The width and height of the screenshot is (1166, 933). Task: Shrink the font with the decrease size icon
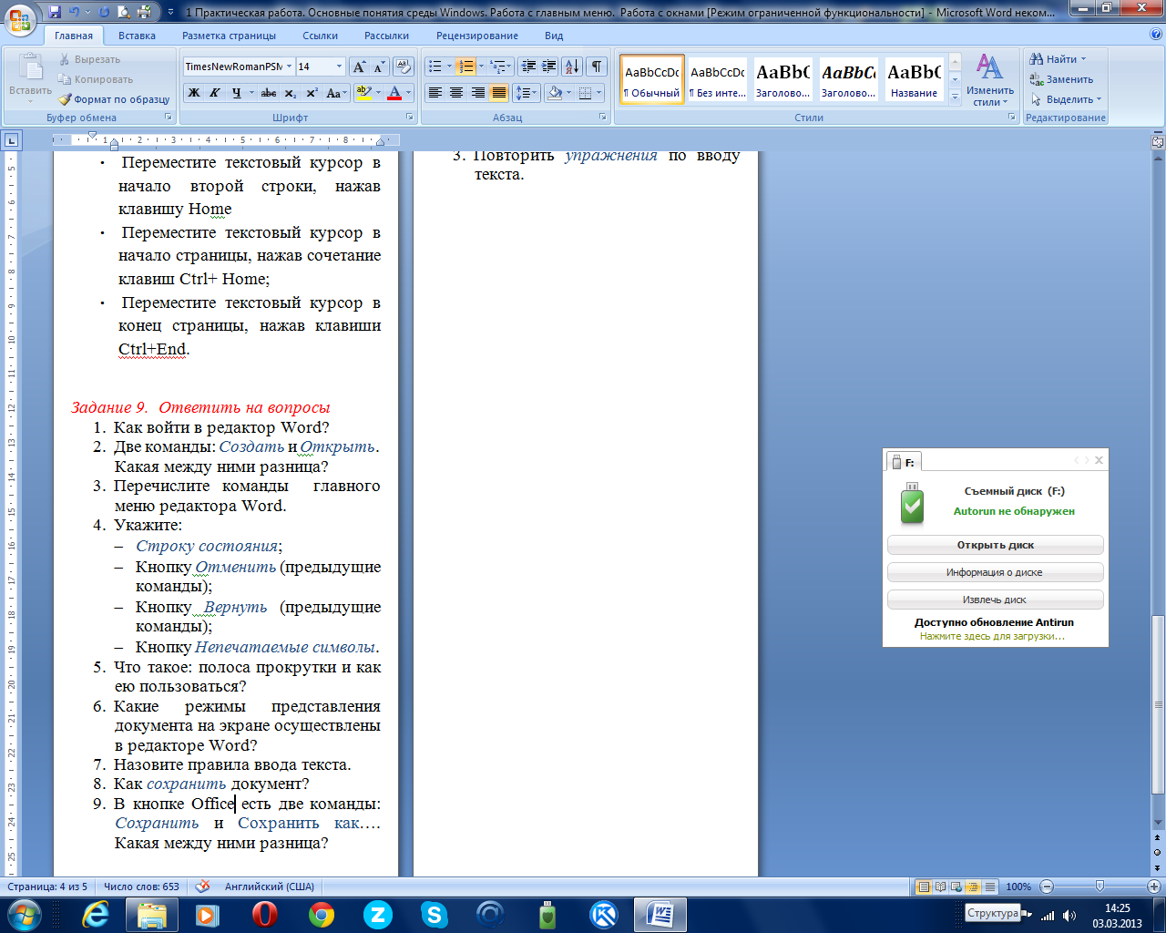coord(379,67)
